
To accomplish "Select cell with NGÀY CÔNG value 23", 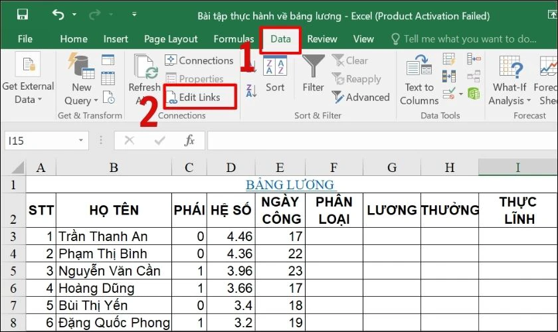I will [x=280, y=271].
